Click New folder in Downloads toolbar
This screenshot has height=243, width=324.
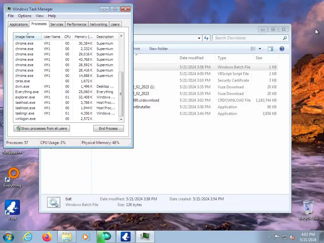point(159,49)
